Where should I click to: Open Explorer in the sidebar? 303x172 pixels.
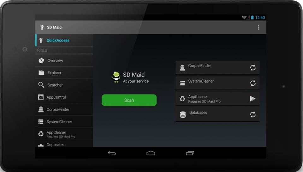(x=64, y=73)
